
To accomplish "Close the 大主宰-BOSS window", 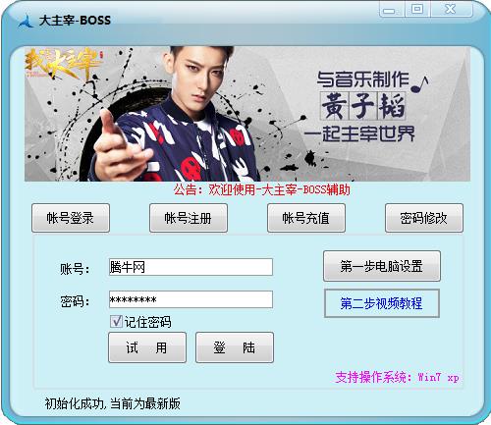I will 452,9.
